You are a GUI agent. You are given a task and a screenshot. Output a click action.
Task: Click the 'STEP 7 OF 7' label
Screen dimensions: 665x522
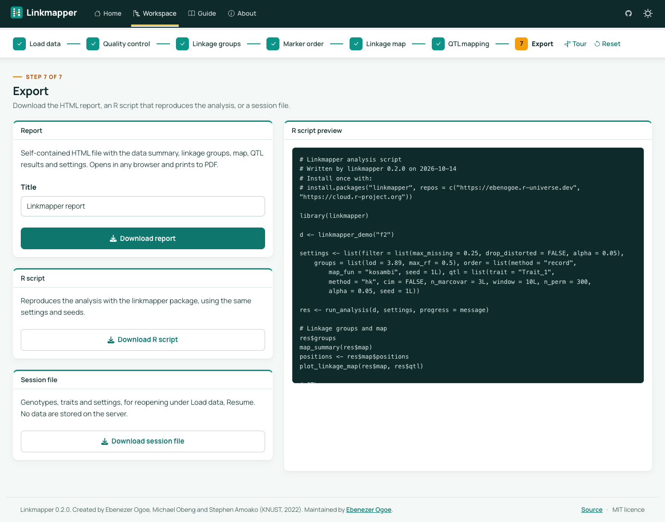[x=44, y=77]
